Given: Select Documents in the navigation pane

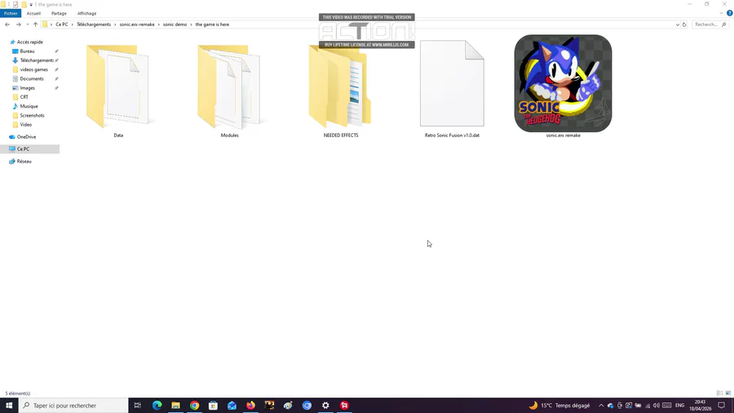Looking at the screenshot, I should click(31, 78).
